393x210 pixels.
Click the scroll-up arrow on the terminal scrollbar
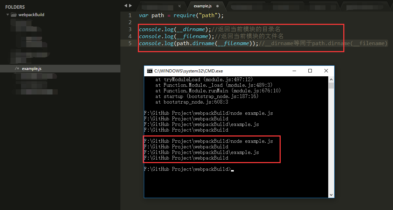331,79
